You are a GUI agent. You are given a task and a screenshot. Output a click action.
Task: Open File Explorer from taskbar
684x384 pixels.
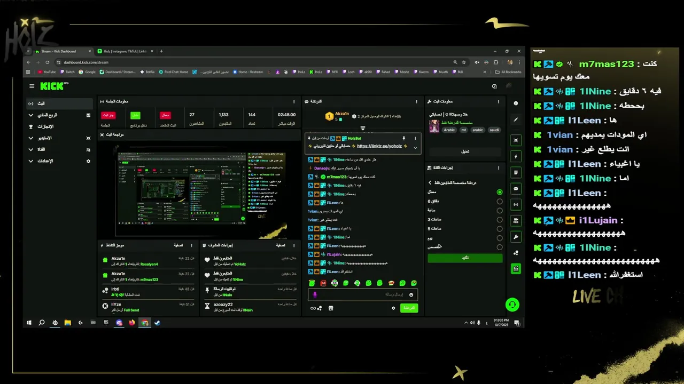pyautogui.click(x=68, y=323)
